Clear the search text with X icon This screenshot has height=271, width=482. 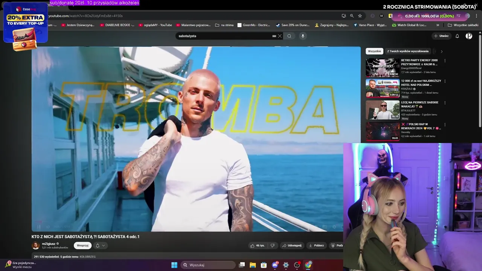[280, 36]
